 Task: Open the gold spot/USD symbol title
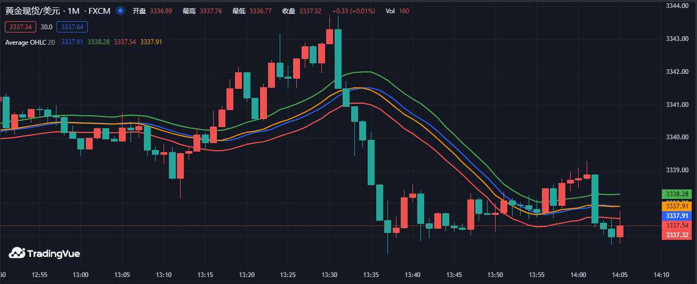point(32,11)
